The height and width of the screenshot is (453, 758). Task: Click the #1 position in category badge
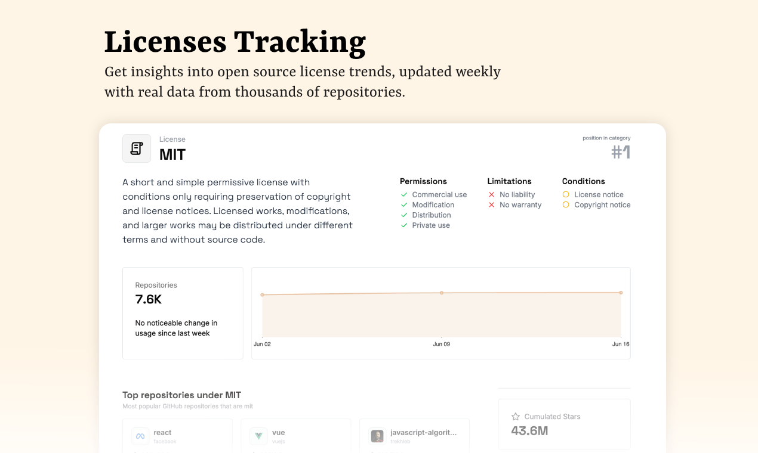click(621, 153)
